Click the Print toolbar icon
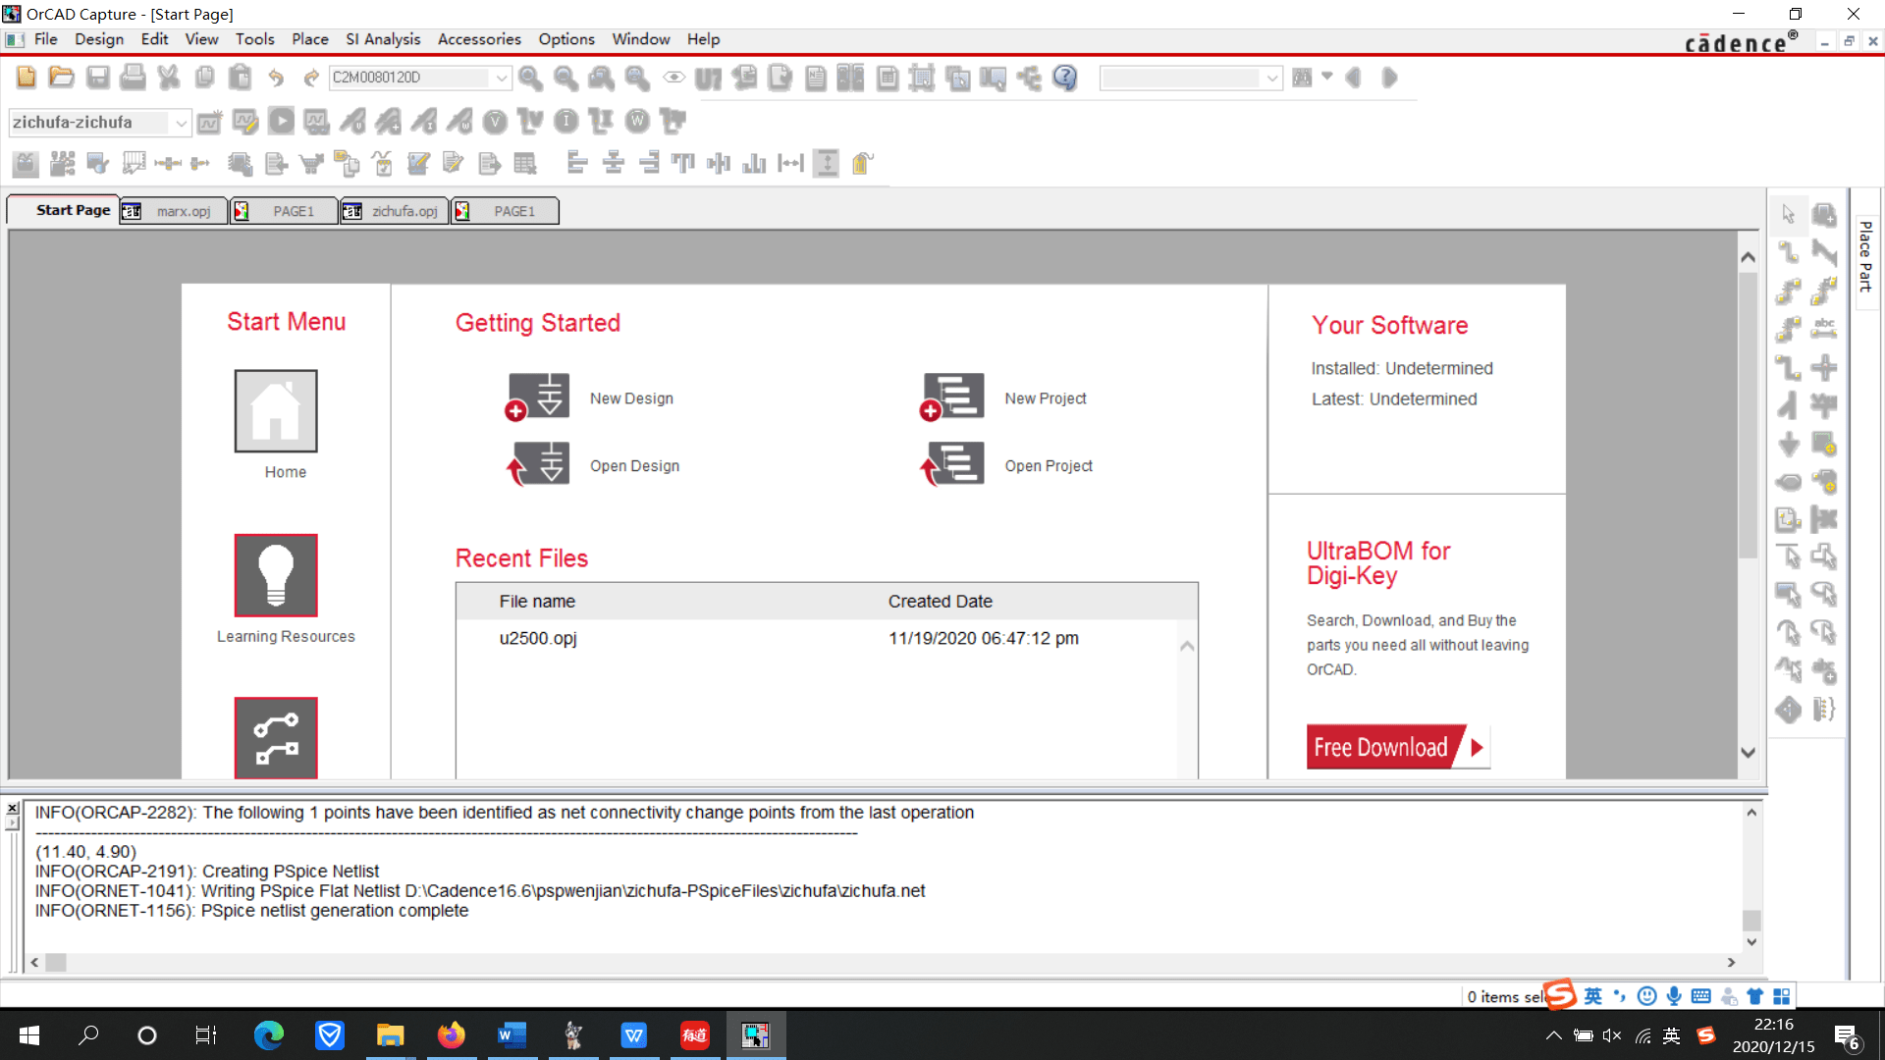This screenshot has height=1060, width=1885. click(133, 78)
